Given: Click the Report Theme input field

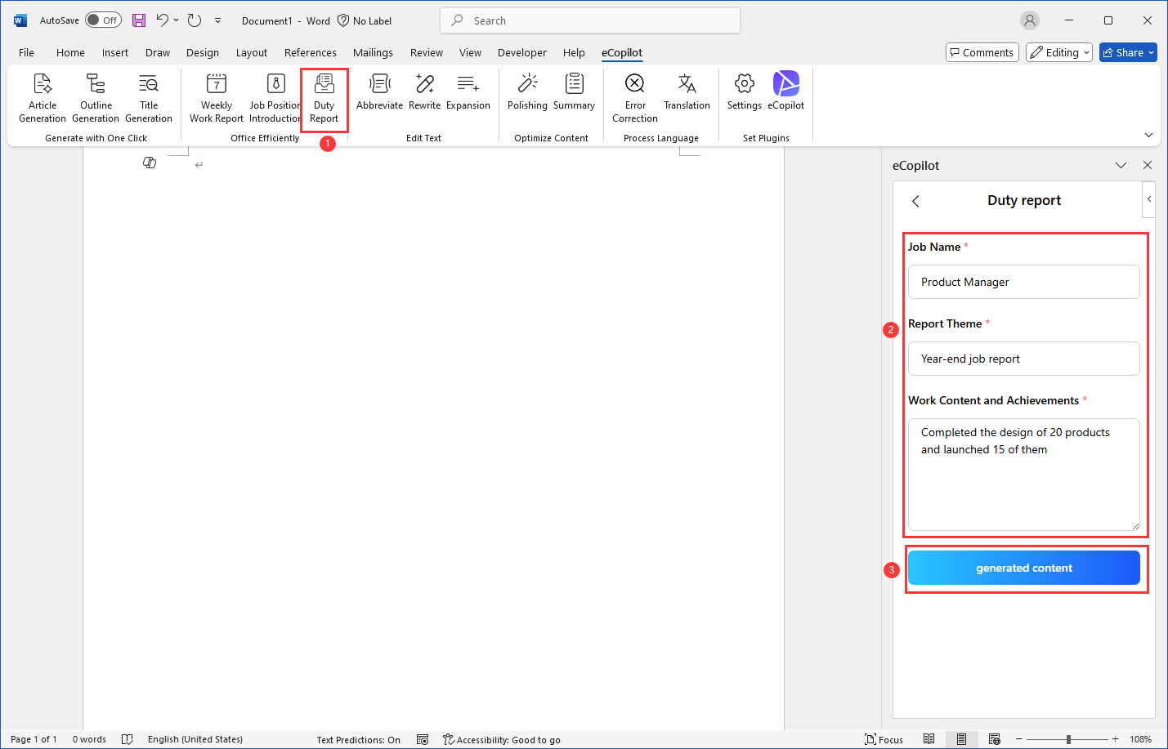Looking at the screenshot, I should (x=1023, y=359).
